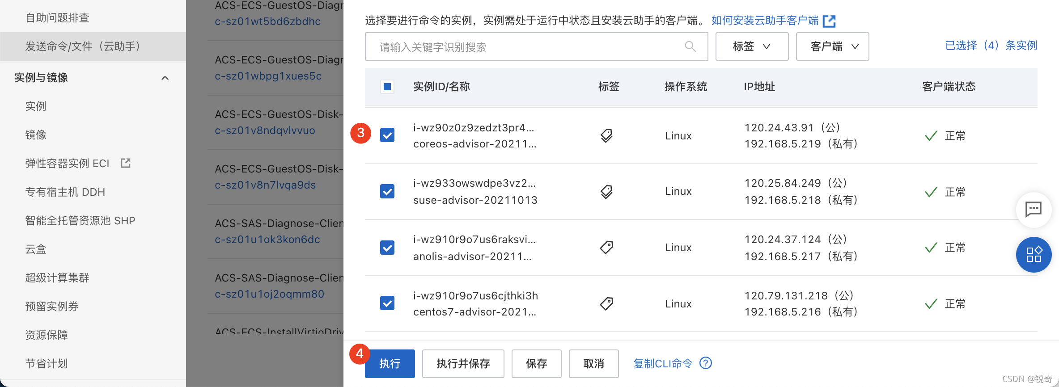Click the 取消 button
Screen dimensions: 1059x387
tap(593, 364)
